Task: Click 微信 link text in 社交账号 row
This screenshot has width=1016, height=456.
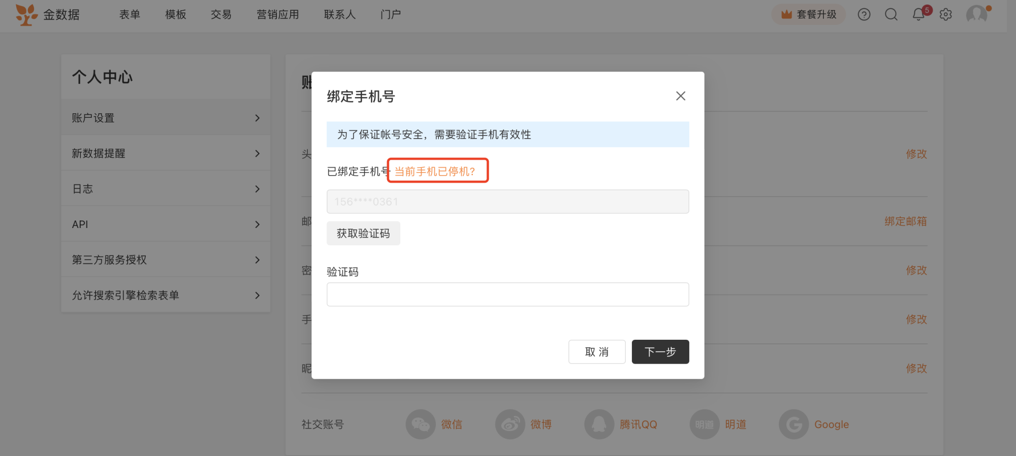Action: pos(452,425)
